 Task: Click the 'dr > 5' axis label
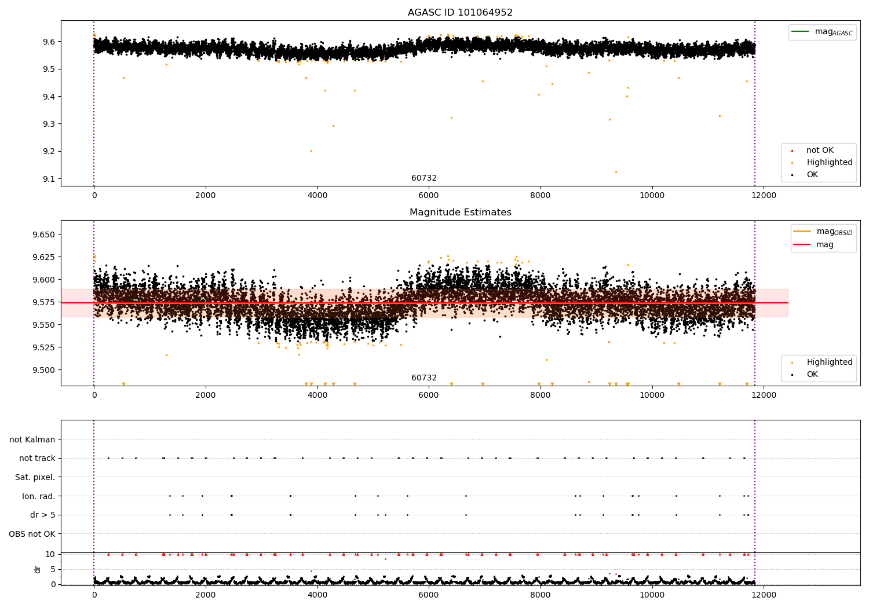pyautogui.click(x=43, y=515)
